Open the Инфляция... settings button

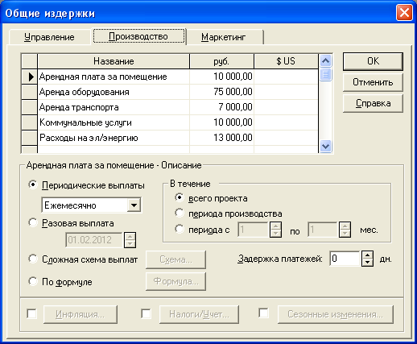[81, 314]
